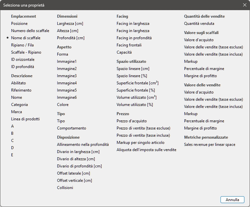Select the Immagine3 property
Screen dimensions: 250x207
coord(67,76)
